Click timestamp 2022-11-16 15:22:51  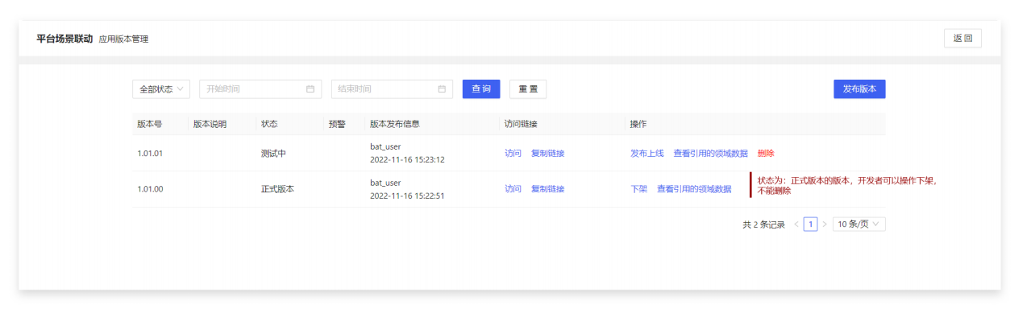click(407, 196)
